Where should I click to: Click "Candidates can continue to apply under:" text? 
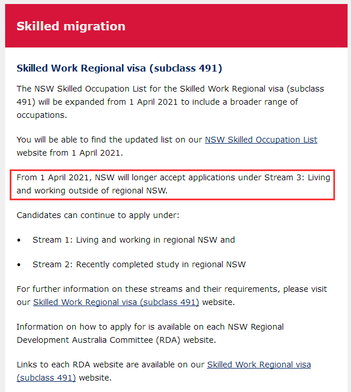tap(98, 215)
